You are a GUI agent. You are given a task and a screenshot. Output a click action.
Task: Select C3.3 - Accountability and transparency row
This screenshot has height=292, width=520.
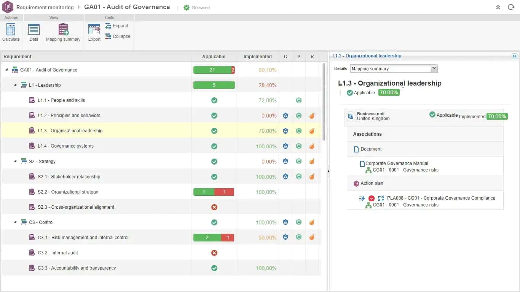pyautogui.click(x=161, y=268)
